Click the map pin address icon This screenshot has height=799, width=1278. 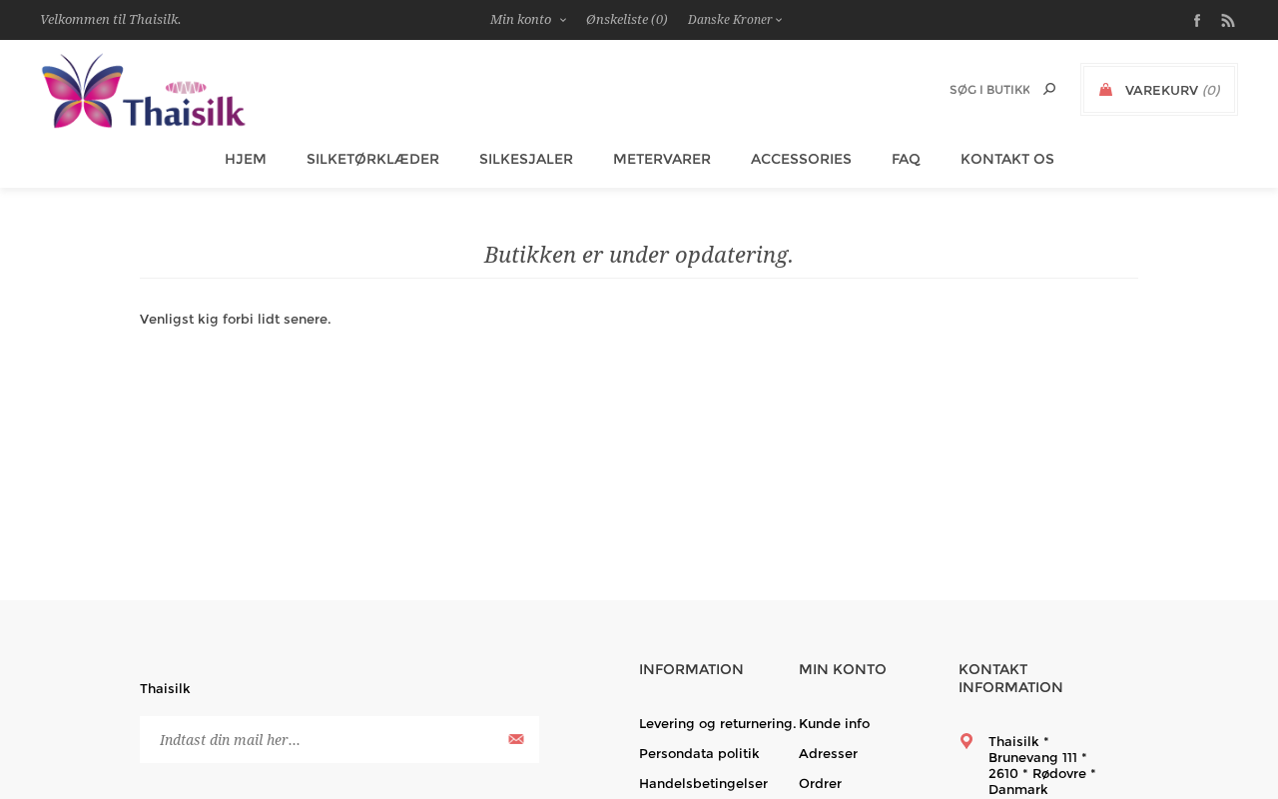966,741
